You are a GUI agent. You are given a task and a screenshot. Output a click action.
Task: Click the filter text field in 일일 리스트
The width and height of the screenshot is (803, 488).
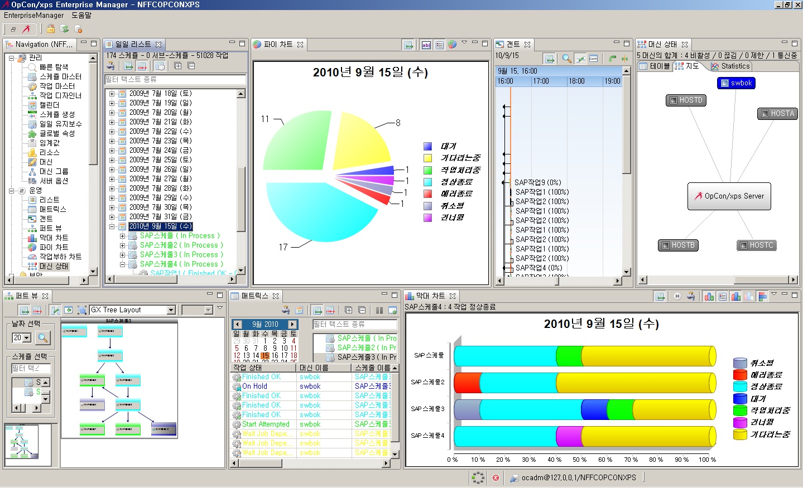pos(175,80)
